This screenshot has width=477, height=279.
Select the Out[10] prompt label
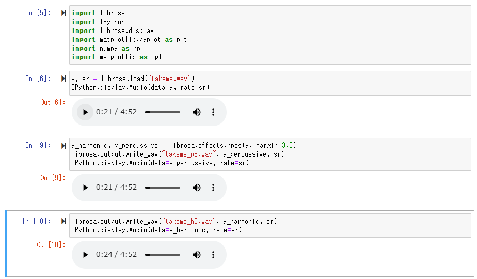click(x=51, y=245)
